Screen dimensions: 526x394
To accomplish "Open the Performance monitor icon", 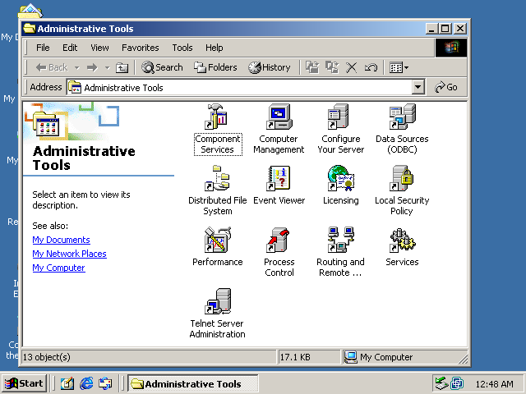I will pos(217,241).
